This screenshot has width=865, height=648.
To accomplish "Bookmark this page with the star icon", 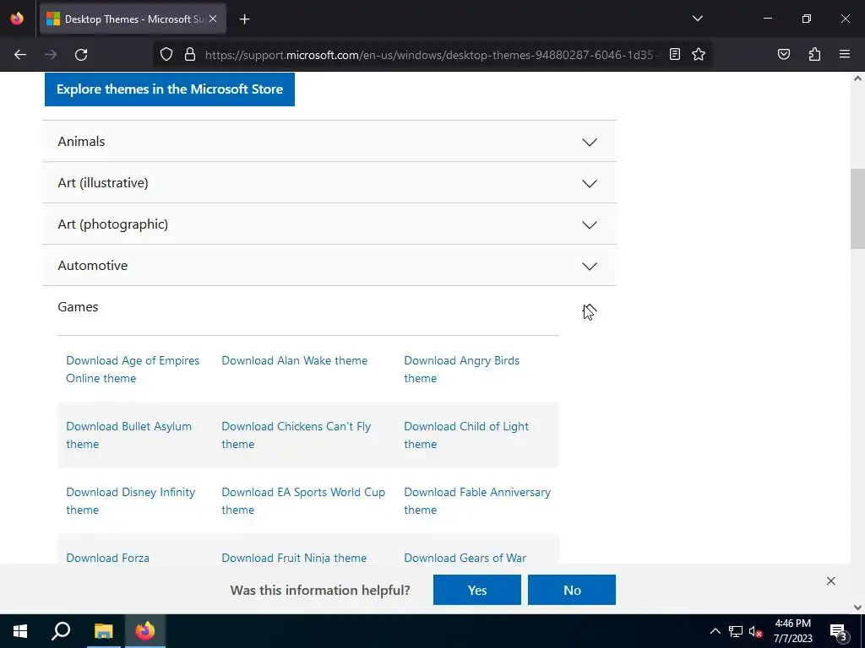I will point(699,54).
